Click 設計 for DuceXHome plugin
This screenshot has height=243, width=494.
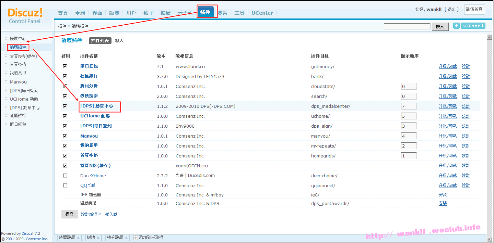click(x=466, y=176)
